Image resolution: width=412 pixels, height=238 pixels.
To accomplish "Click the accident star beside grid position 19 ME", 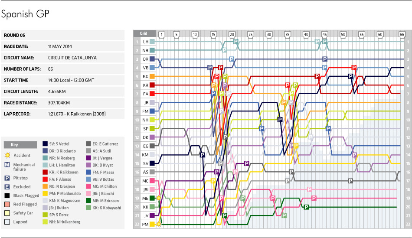I will pos(158,198).
